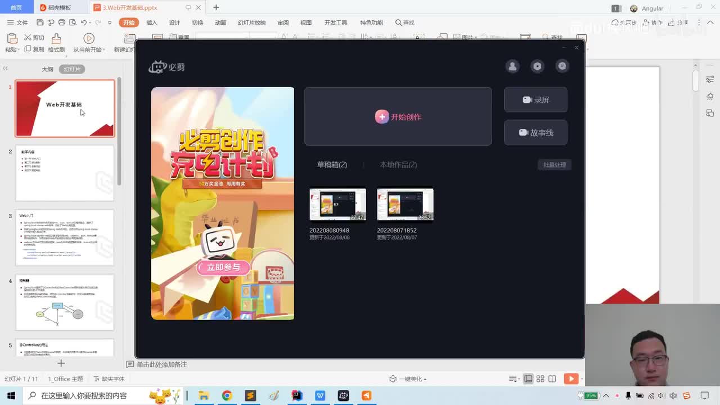Click the 必剪 logo
Screen dimensions: 720x405
(x=166, y=67)
